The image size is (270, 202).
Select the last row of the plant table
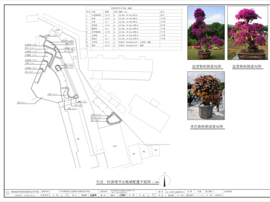pos(134,45)
